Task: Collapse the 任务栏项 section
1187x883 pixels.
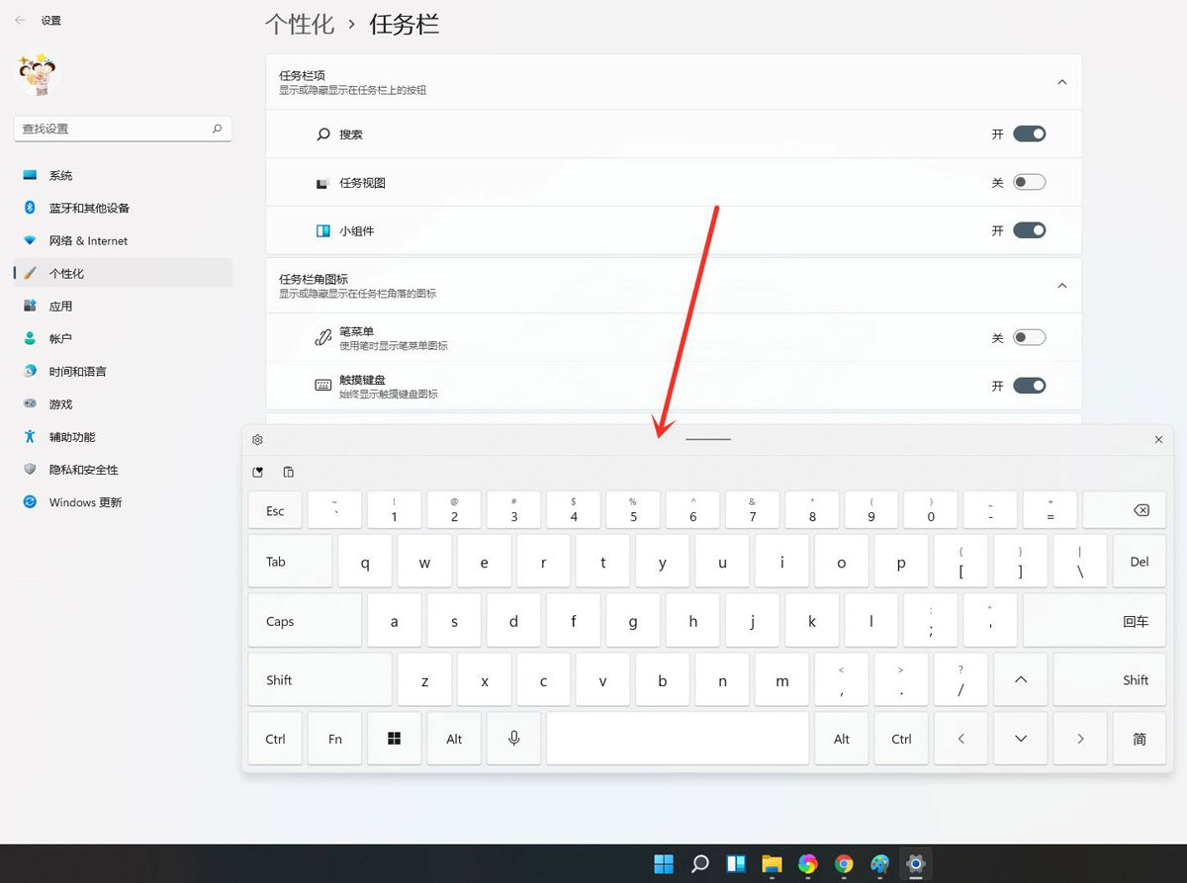Action: click(x=1061, y=82)
